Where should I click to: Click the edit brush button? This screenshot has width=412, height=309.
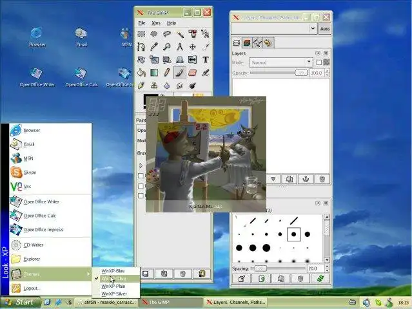coord(242,279)
